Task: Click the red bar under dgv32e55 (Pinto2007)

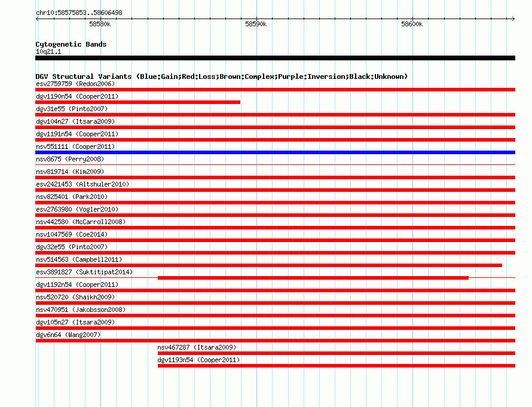Action: 275,253
